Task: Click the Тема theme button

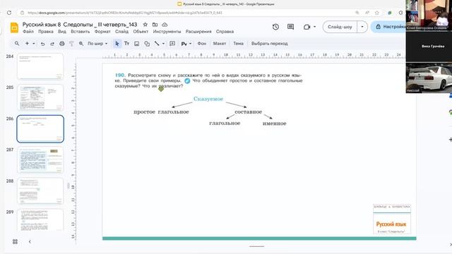Action: point(238,44)
